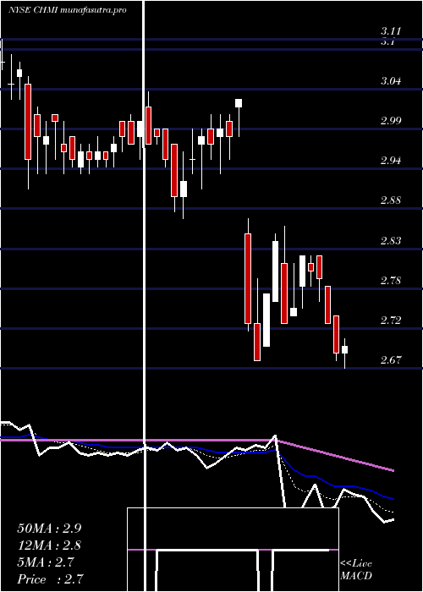Screen dimensions: 423x592
Task: Click the 2.99 price axis label
Action: coord(391,121)
